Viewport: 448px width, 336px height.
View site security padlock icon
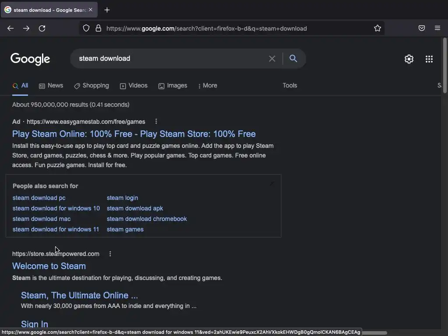[x=98, y=28]
